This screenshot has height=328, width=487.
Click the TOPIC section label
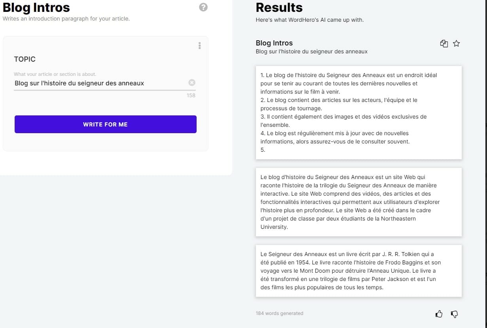pyautogui.click(x=25, y=59)
